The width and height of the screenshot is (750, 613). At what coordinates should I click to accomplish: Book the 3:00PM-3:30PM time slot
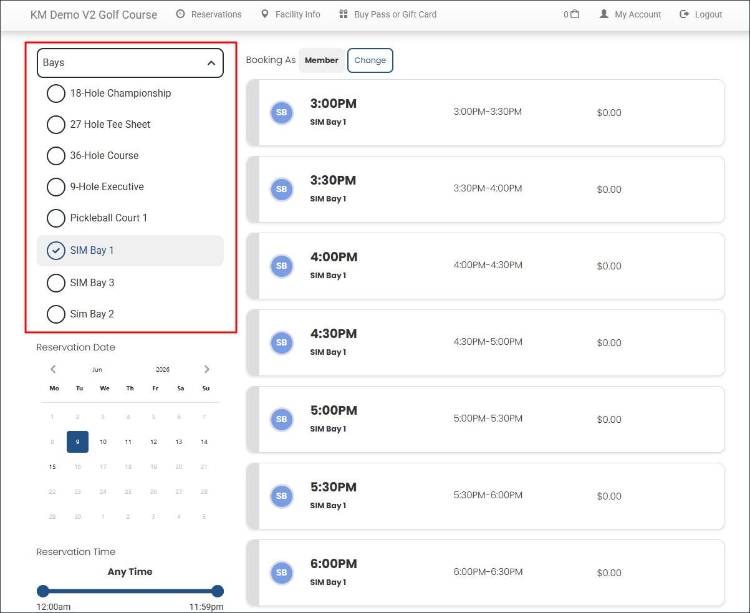(486, 113)
